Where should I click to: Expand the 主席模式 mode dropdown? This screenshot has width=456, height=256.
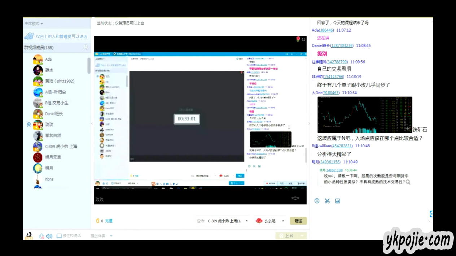(34, 23)
